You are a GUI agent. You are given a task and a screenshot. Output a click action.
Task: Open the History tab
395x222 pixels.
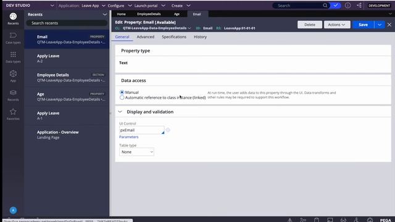[x=200, y=37]
